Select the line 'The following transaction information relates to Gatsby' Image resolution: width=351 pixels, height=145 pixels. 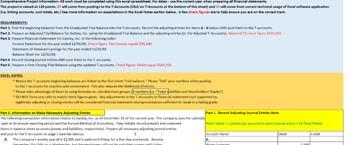click(103, 118)
